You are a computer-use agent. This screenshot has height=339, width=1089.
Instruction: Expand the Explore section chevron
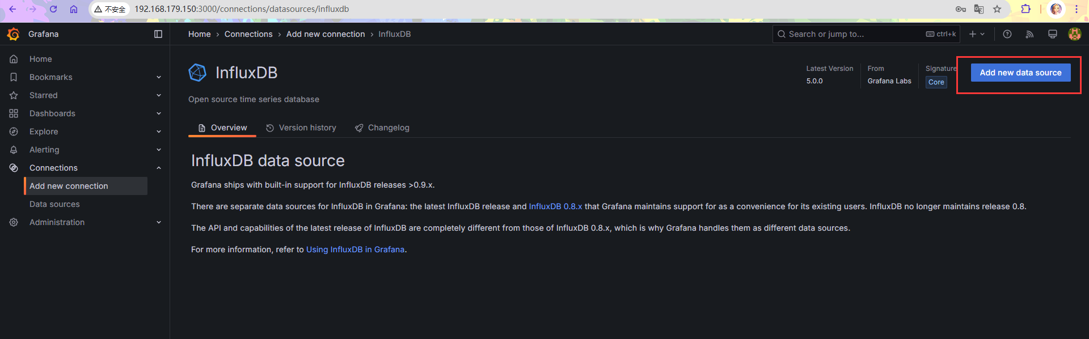click(159, 132)
